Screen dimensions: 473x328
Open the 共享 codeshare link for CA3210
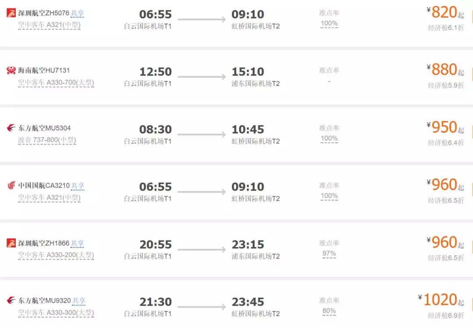pyautogui.click(x=78, y=186)
